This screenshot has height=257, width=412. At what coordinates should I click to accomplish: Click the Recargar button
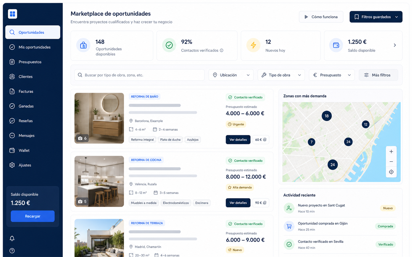point(33,216)
